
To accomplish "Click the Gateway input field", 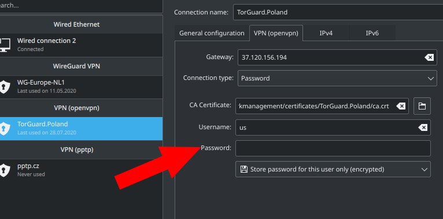I will coord(338,57).
